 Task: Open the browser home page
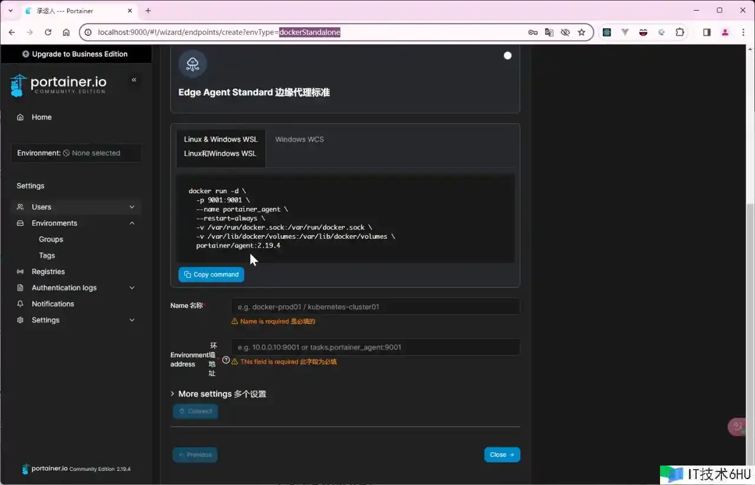click(x=66, y=32)
